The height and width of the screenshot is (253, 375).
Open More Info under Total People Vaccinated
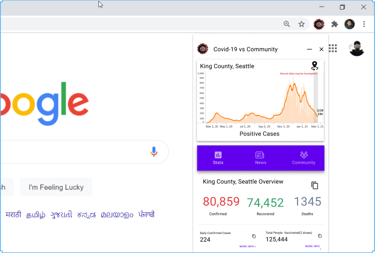pos(313,246)
